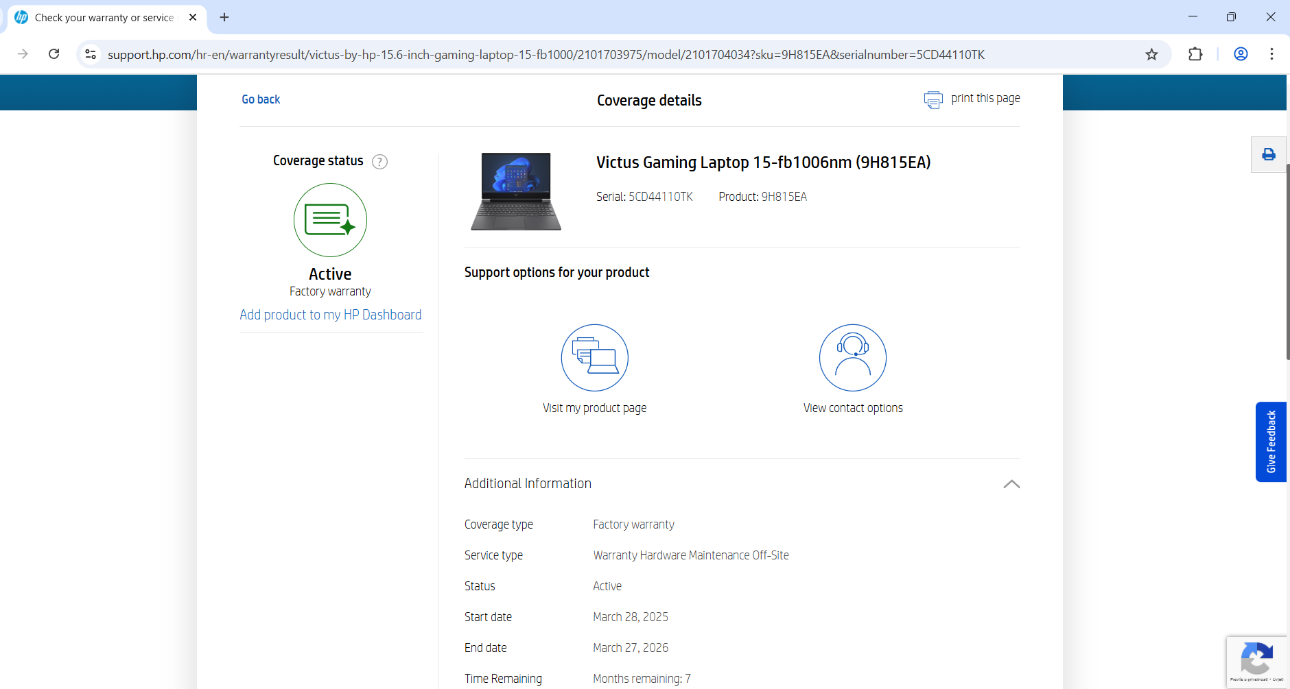Image resolution: width=1290 pixels, height=689 pixels.
Task: Click the Status row's Active value
Action: pyautogui.click(x=607, y=586)
